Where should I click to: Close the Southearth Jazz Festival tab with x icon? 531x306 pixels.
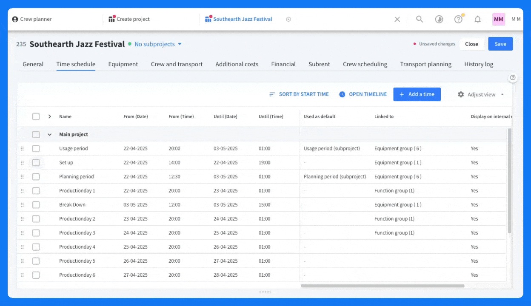(288, 19)
